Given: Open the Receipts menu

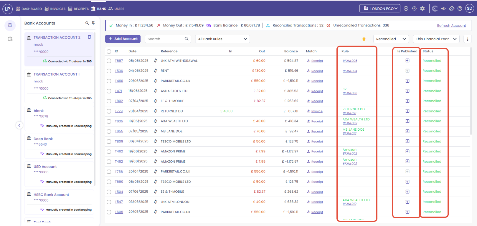Looking at the screenshot, I should coord(78,9).
